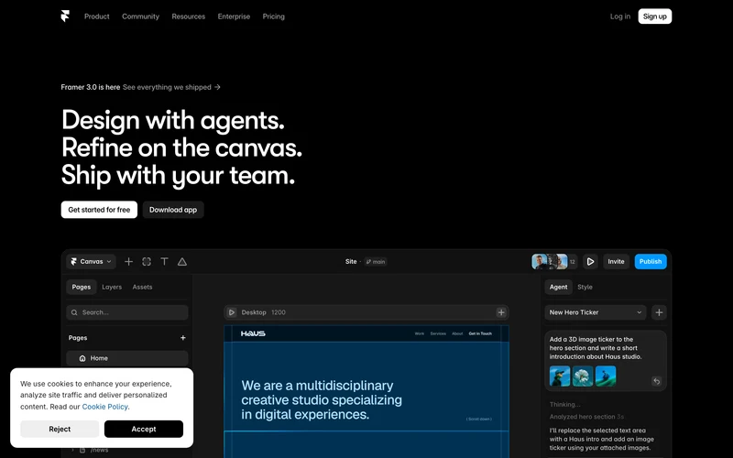Click Work in the Haus nav
Image resolution: width=733 pixels, height=458 pixels.
click(420, 333)
